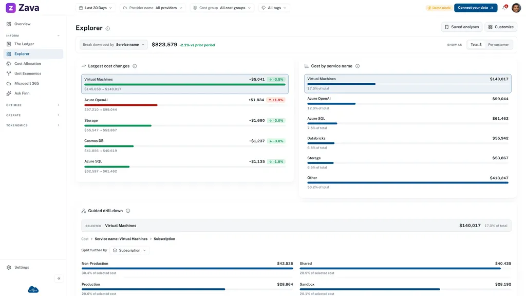The width and height of the screenshot is (526, 296).
Task: Click the Overview grid icon in sidebar
Action: [x=9, y=24]
